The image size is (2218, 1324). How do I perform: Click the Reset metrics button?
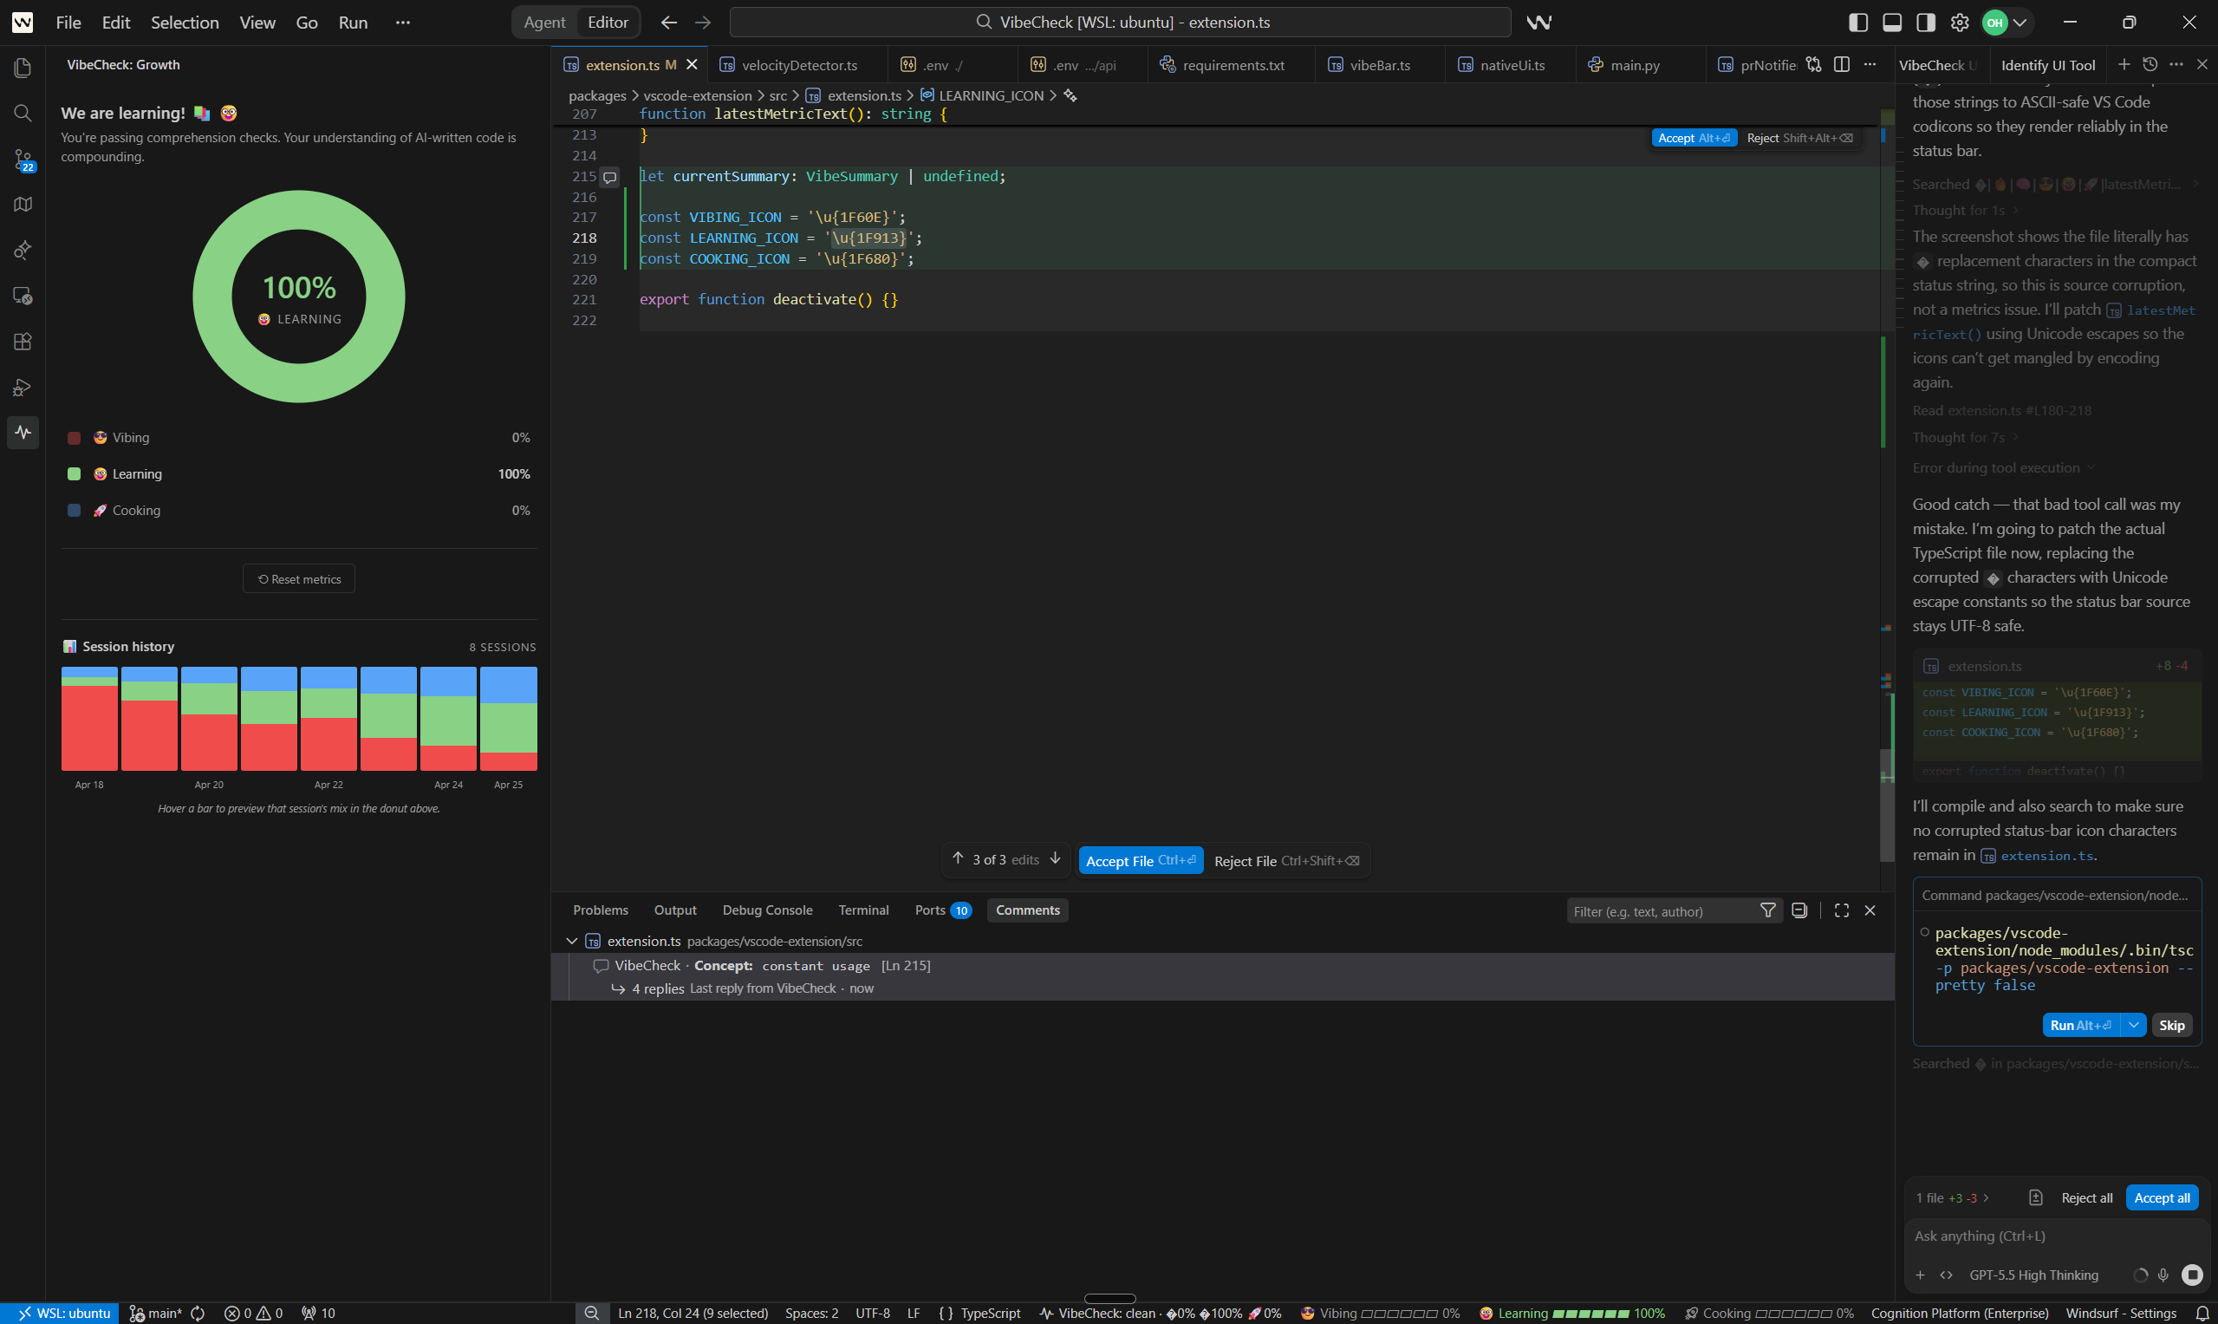pos(299,579)
